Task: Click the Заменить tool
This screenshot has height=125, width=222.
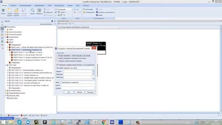Action: (48, 12)
